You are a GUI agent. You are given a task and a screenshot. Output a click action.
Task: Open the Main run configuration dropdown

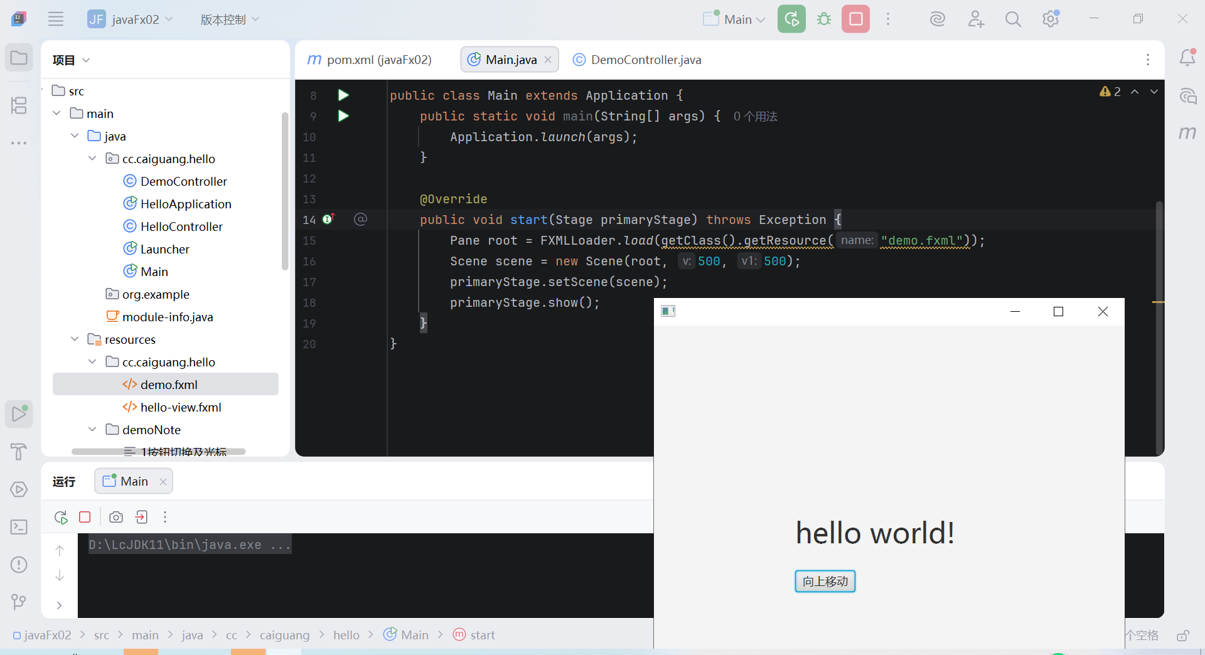coord(734,19)
